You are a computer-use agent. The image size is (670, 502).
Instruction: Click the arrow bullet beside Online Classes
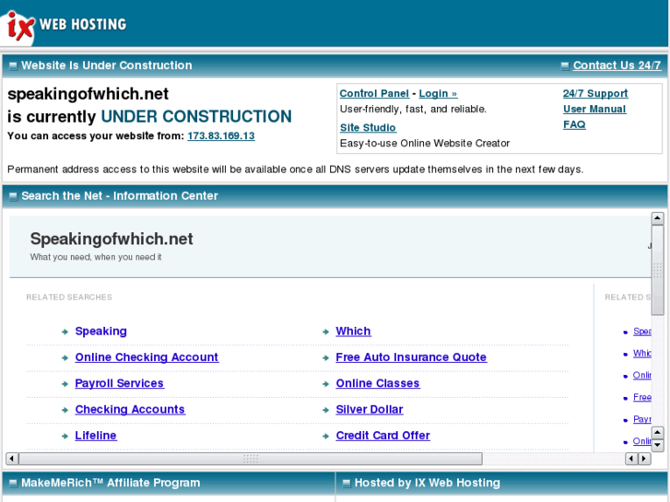point(325,384)
